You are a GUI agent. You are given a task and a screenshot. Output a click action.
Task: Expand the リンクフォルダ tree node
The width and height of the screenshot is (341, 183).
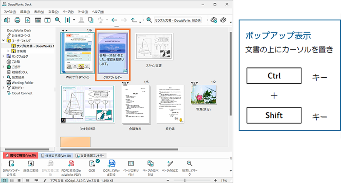point(4,56)
